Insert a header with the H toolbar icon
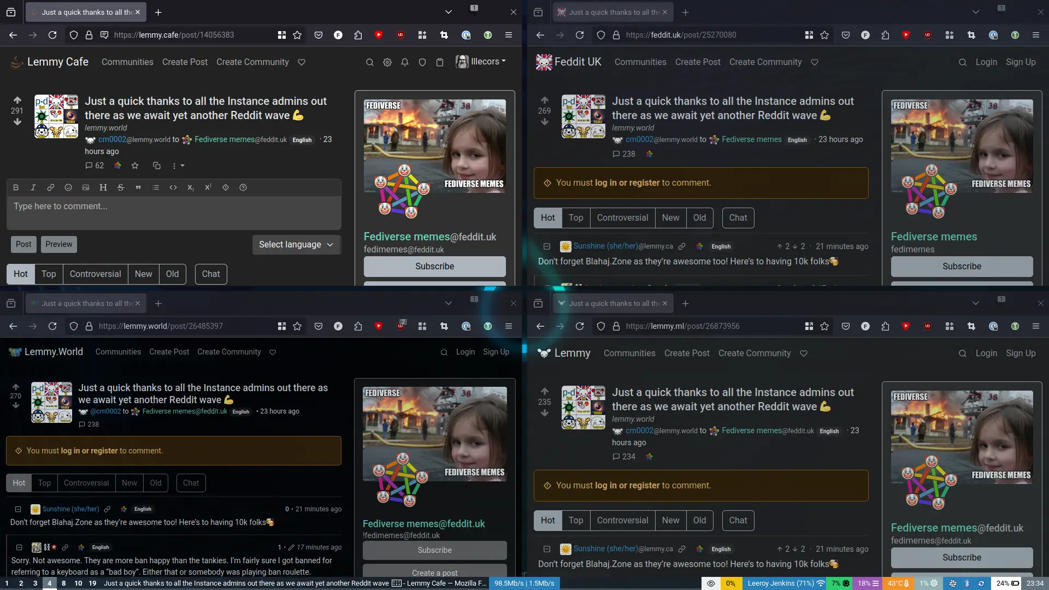 pyautogui.click(x=103, y=187)
